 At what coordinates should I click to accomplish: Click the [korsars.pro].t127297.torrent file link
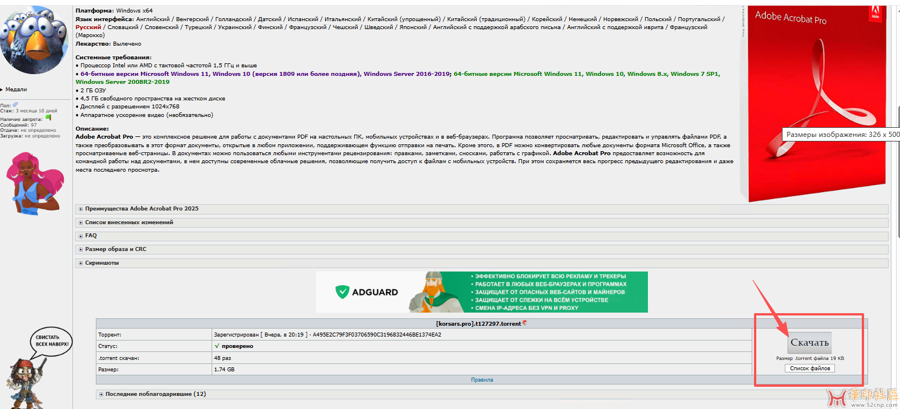point(479,323)
